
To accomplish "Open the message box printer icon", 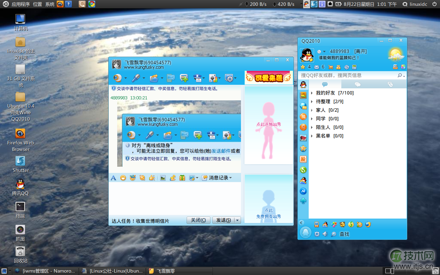I will [x=395, y=67].
